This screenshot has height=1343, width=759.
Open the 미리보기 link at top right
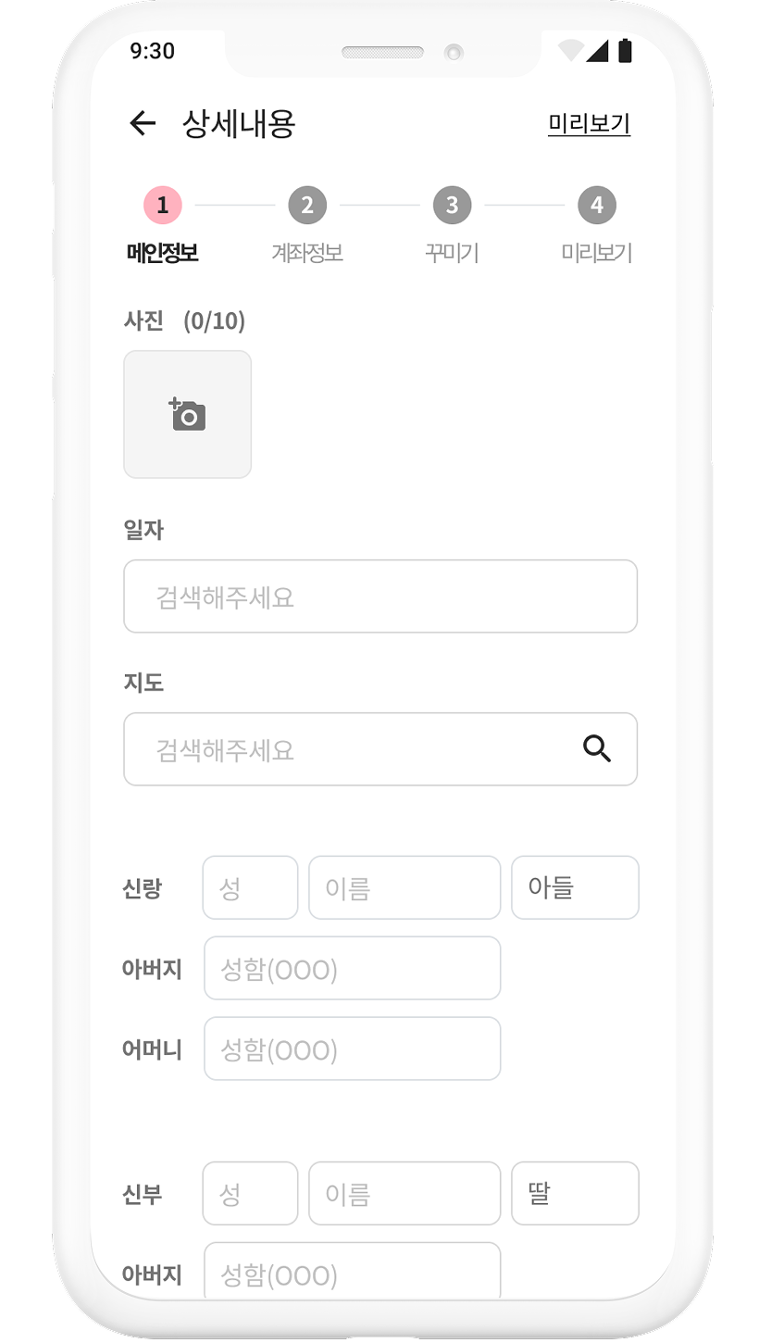[x=589, y=123]
